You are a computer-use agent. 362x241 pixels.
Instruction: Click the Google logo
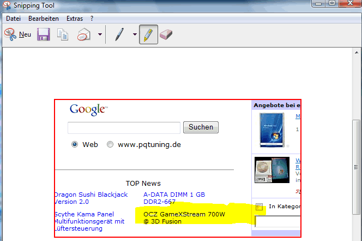(89, 109)
